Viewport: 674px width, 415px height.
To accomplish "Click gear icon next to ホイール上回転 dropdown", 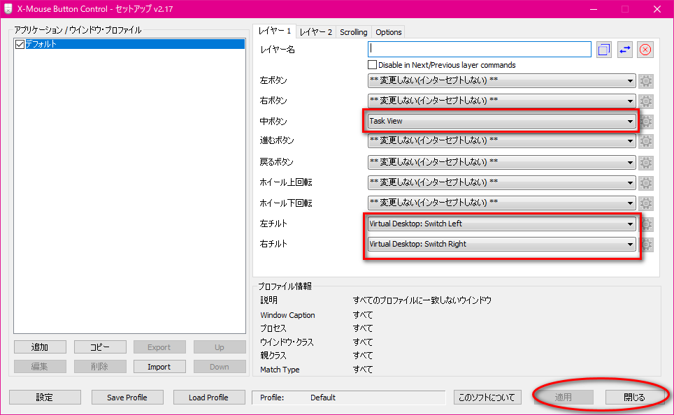I will click(x=646, y=183).
